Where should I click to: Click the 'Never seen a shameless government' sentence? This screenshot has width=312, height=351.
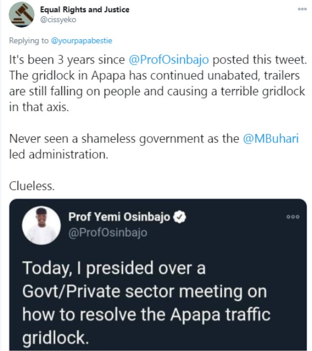coord(154,147)
